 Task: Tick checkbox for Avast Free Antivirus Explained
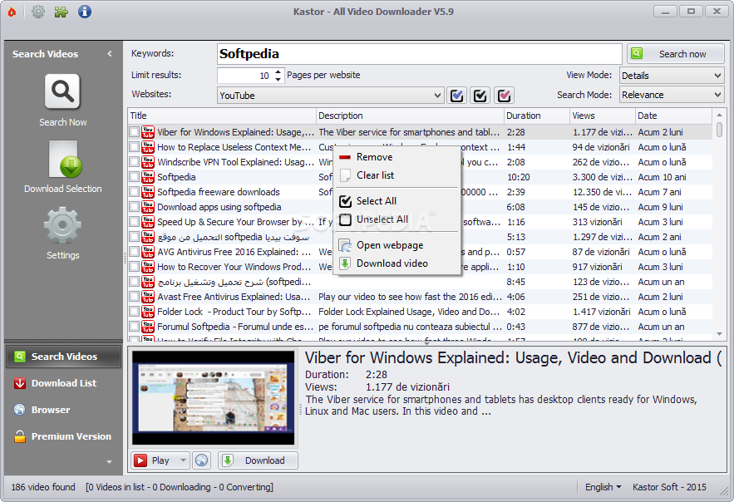(x=135, y=297)
